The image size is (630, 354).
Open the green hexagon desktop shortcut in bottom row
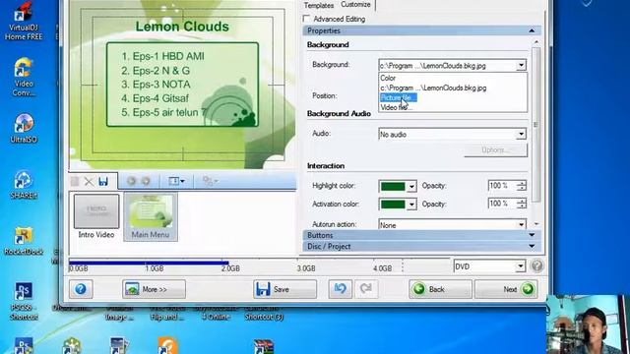(72, 345)
